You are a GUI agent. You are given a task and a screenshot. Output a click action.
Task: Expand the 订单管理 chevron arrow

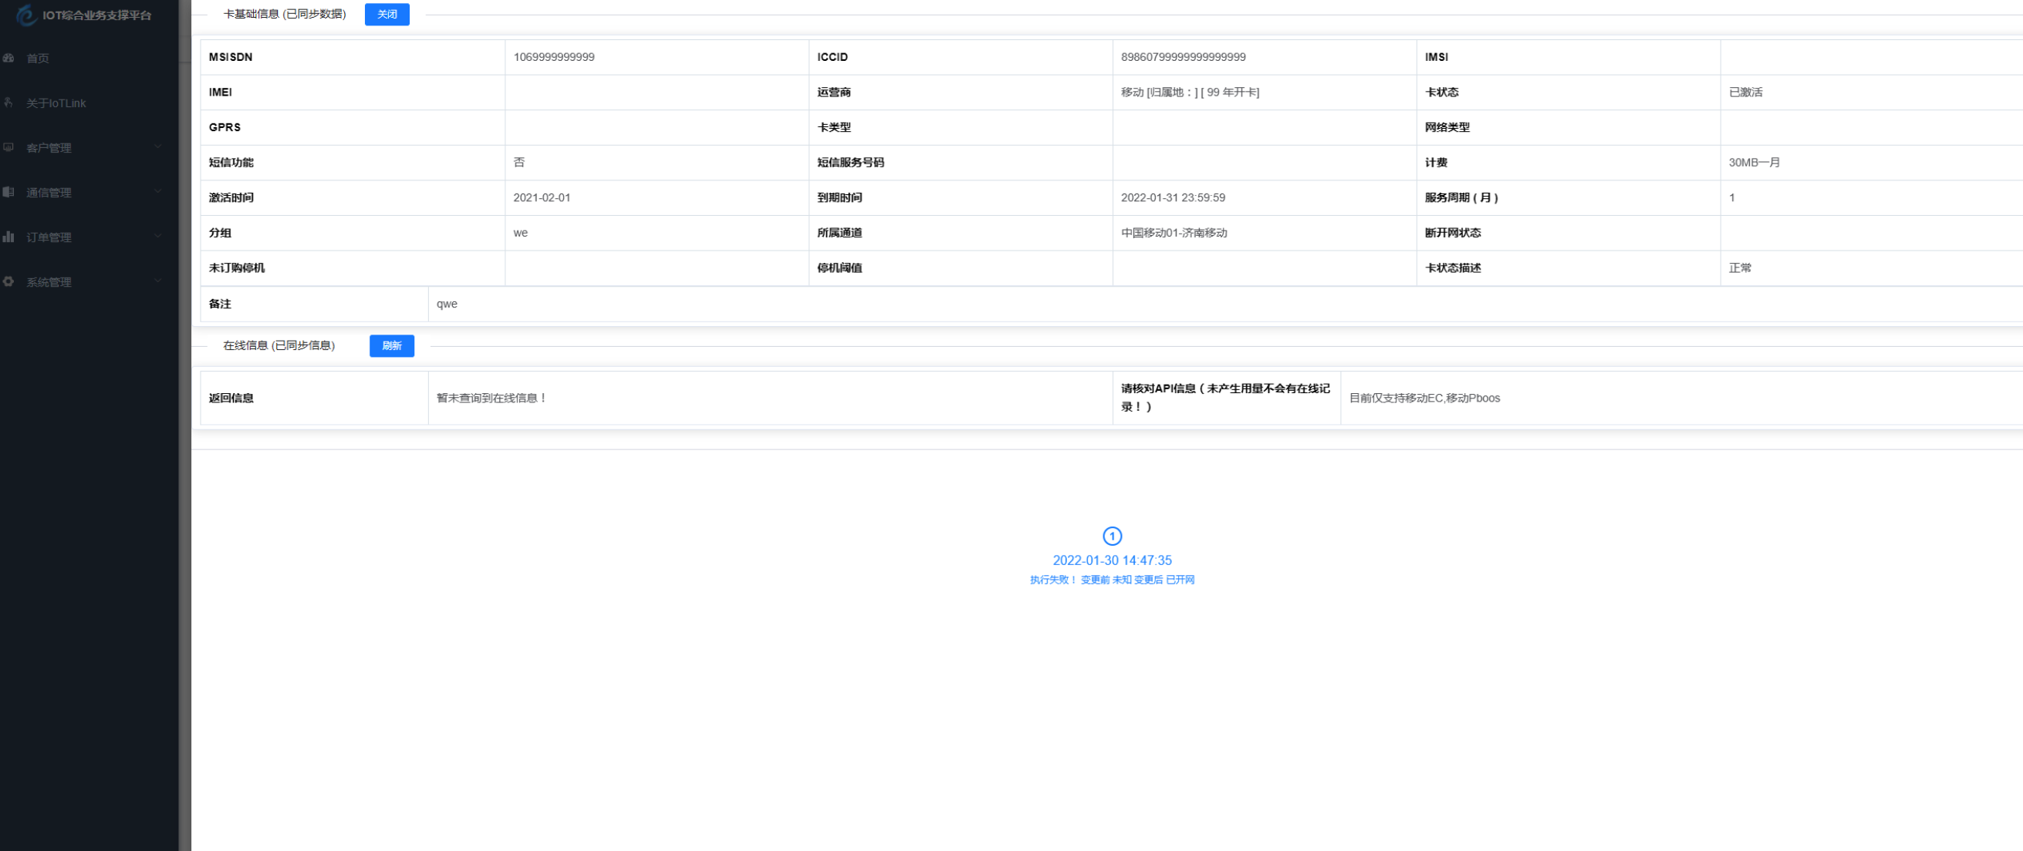[x=158, y=236]
